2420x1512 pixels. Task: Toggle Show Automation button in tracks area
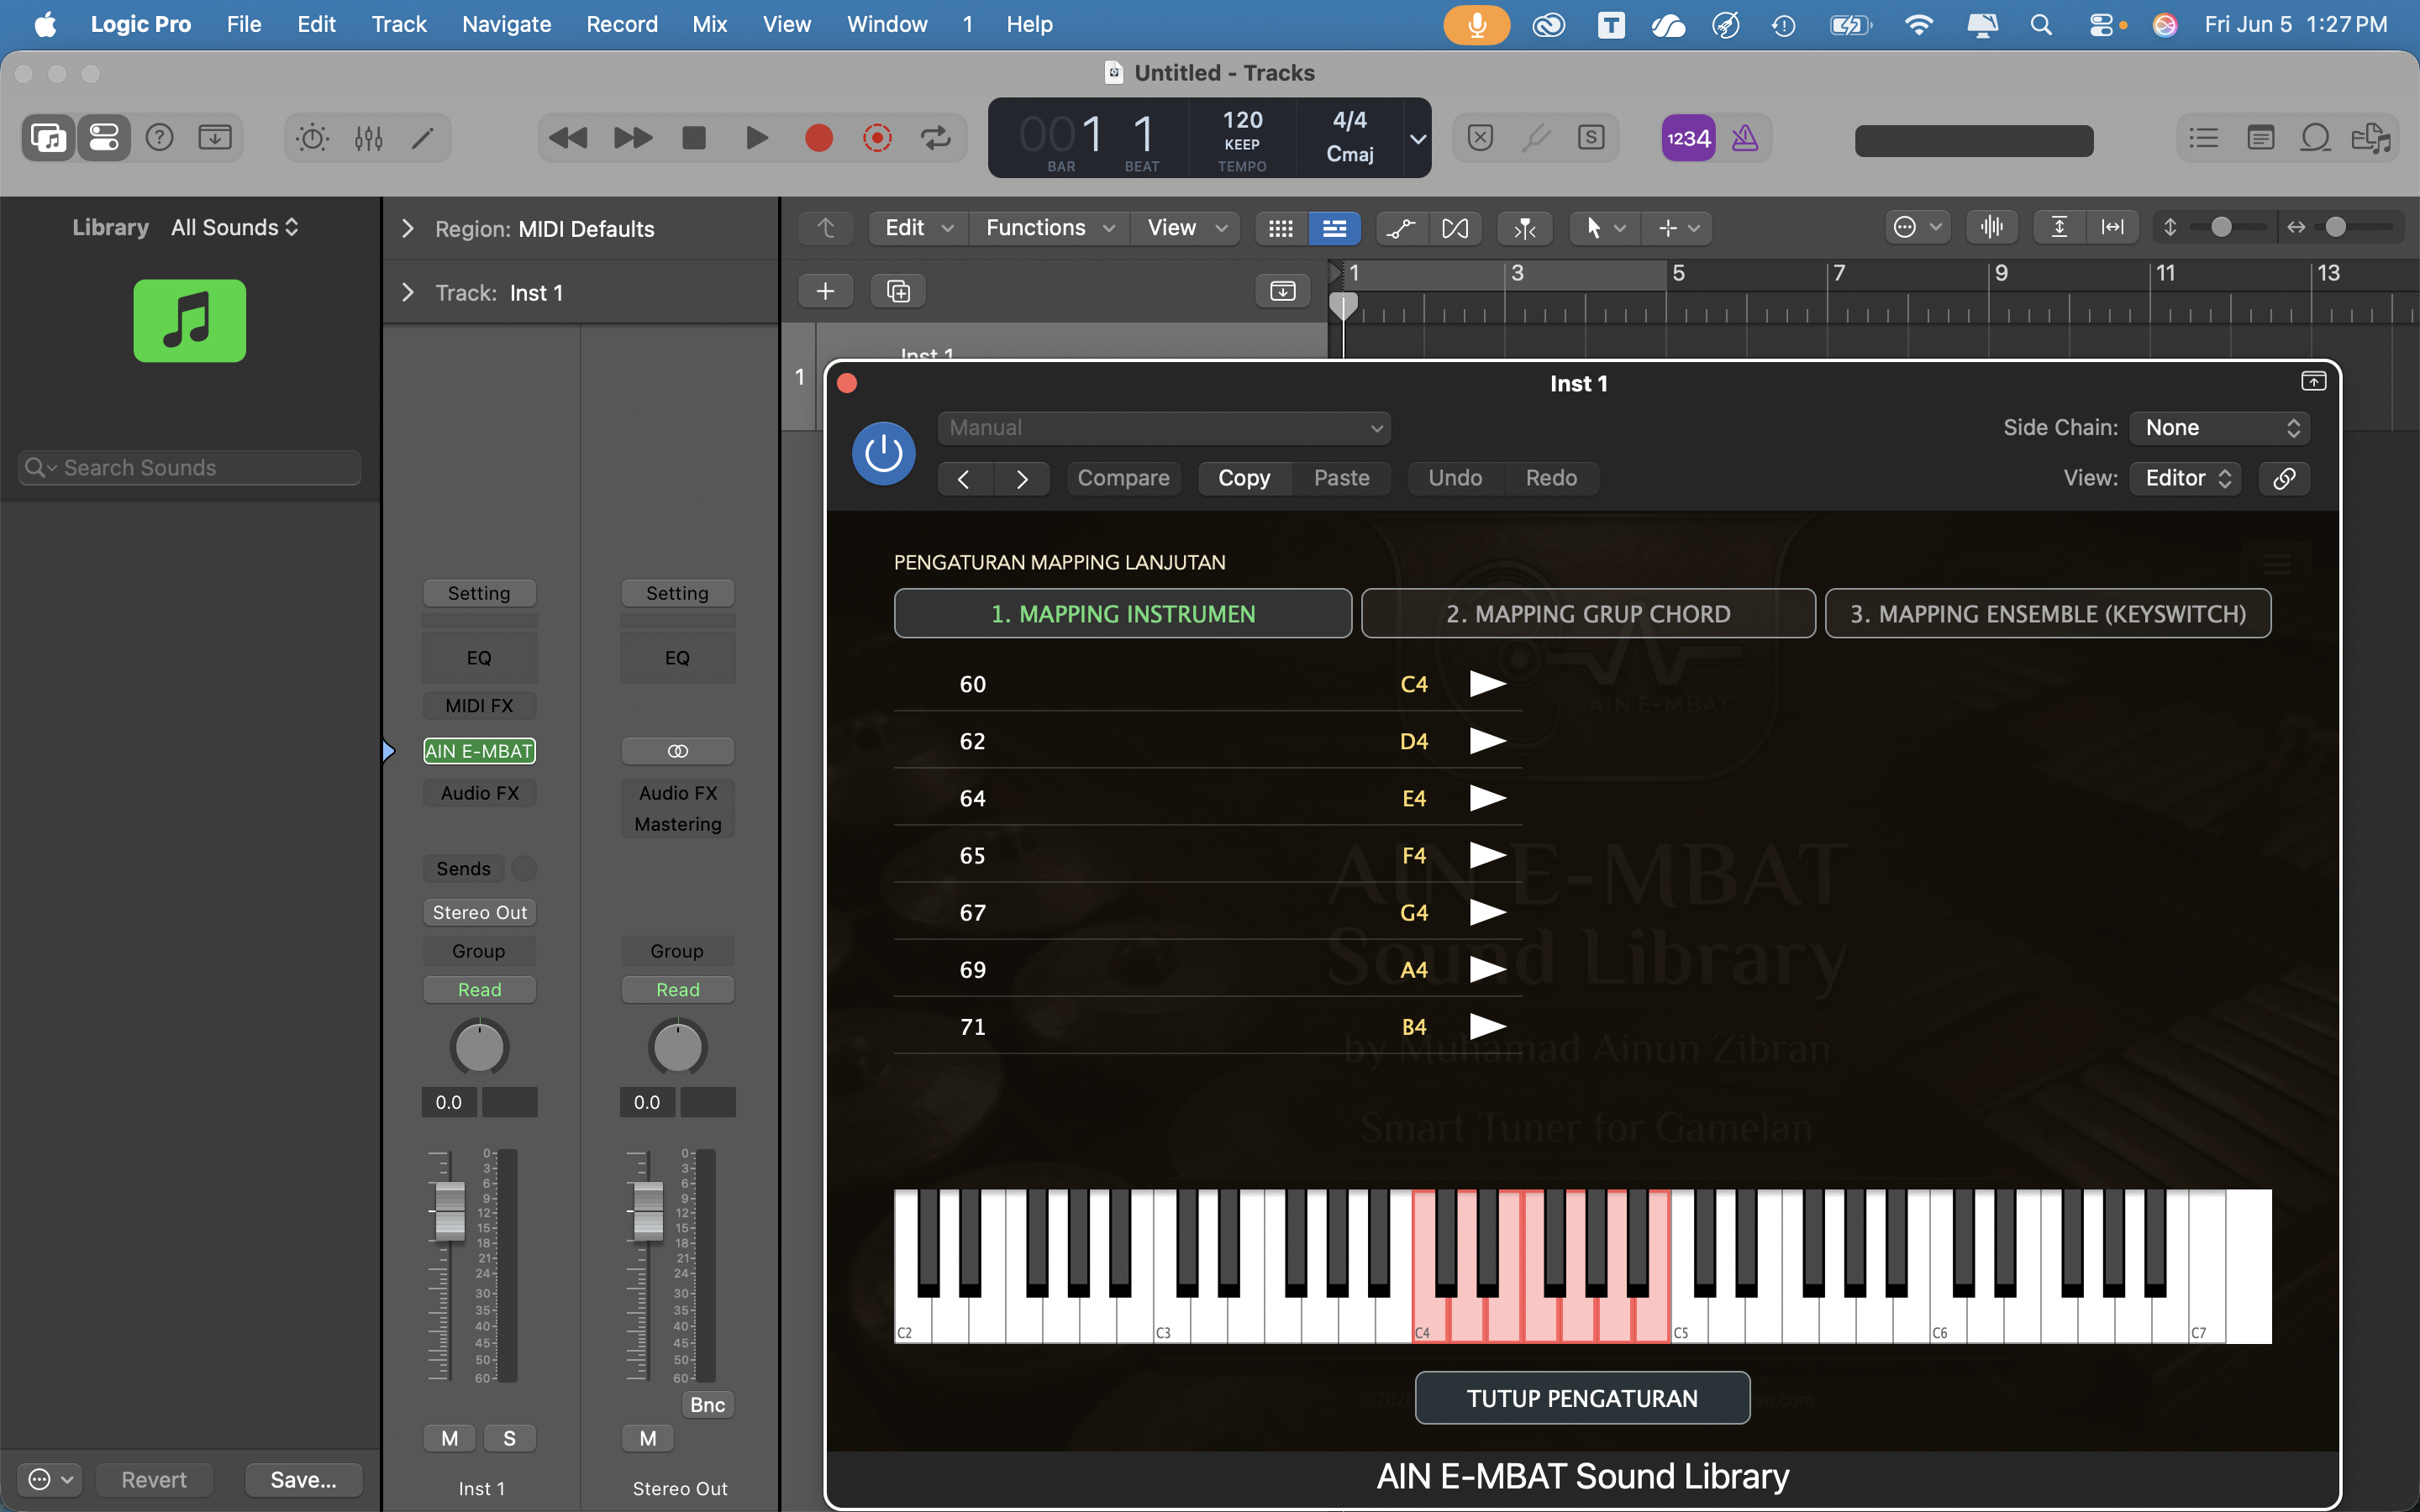(x=1402, y=228)
